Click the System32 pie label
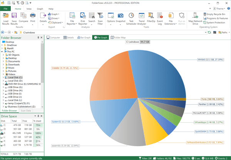The height and width of the screenshot is (160, 231). click(x=66, y=122)
